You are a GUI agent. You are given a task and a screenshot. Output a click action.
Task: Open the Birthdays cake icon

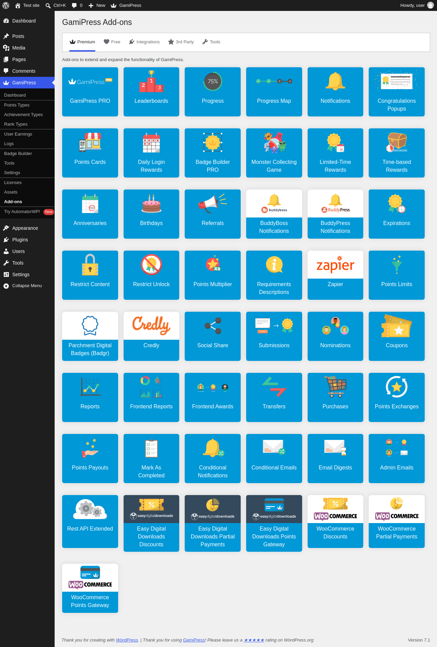click(151, 203)
